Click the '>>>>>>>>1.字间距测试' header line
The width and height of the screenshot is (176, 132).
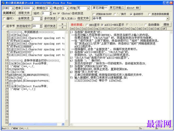[32, 32]
